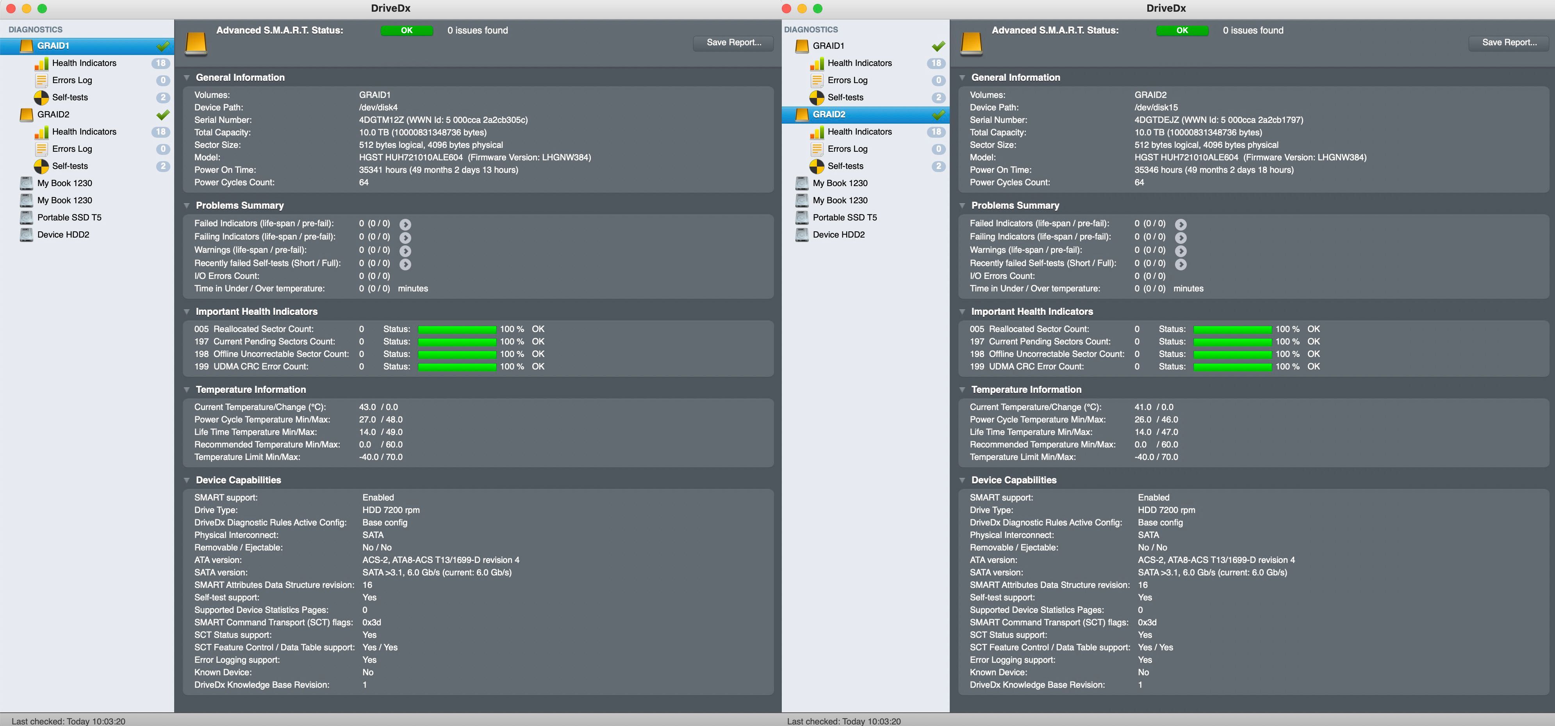Image resolution: width=1555 pixels, height=726 pixels.
Task: Click the yellow drive icon in right window header
Action: pyautogui.click(x=971, y=44)
